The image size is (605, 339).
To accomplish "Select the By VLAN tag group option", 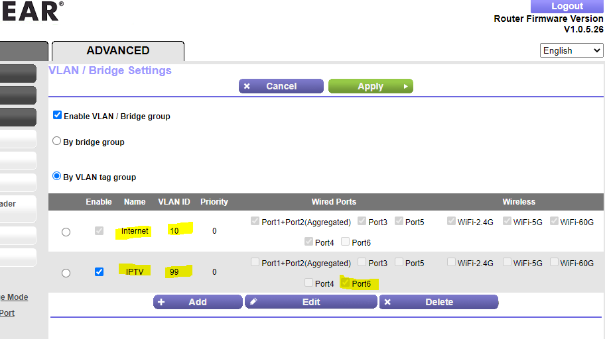I will (x=57, y=176).
